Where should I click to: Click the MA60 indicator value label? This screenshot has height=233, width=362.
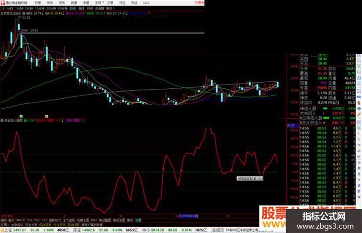95,14
